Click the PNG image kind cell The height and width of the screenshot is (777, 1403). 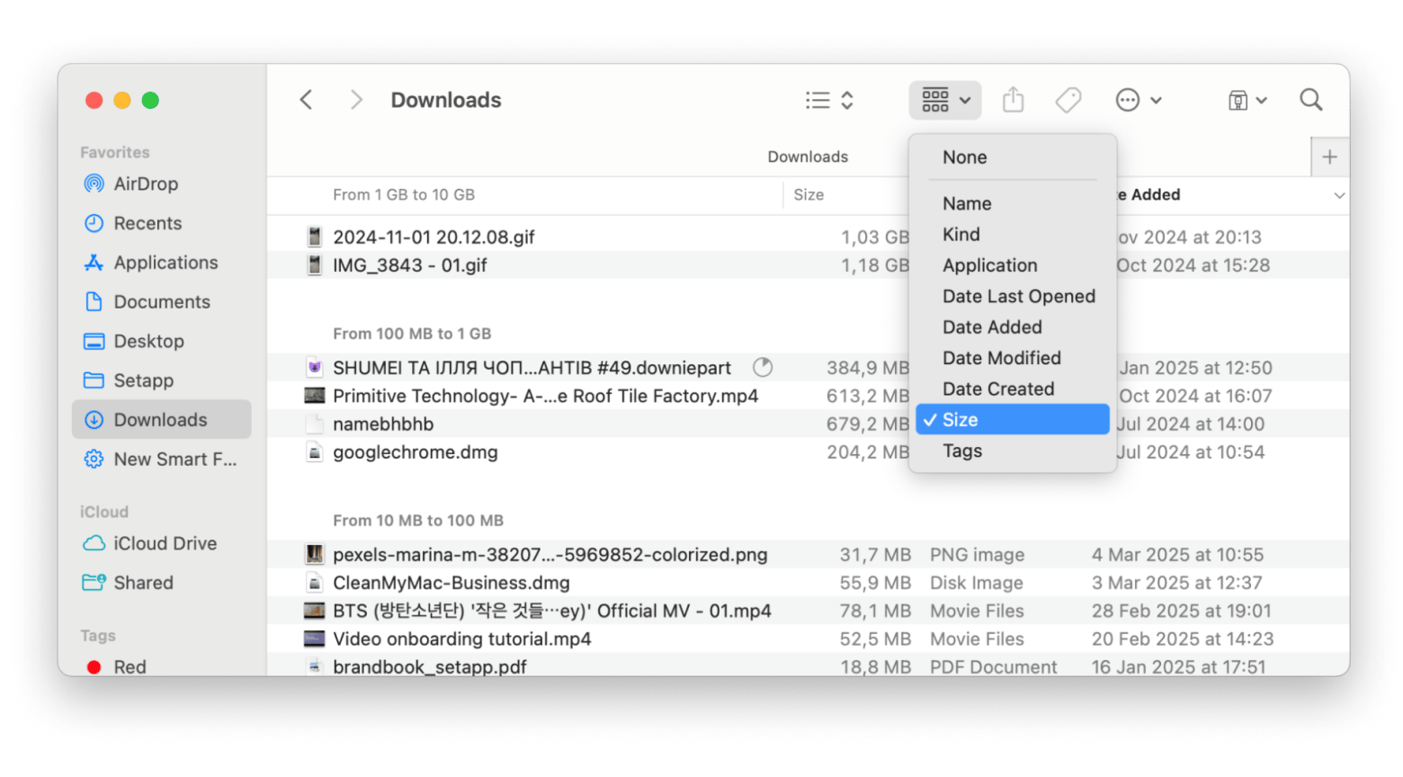[978, 555]
